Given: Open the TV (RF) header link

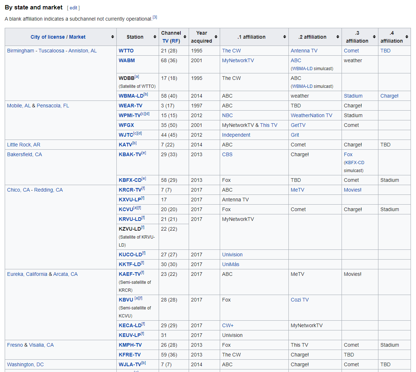Looking at the screenshot, I should (x=171, y=41).
